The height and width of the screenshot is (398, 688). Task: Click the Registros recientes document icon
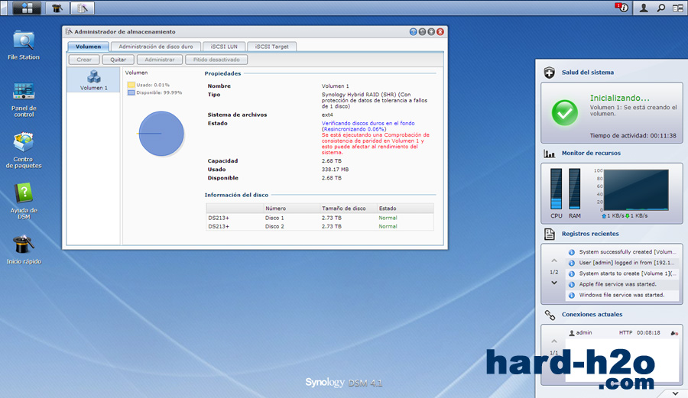pyautogui.click(x=550, y=234)
